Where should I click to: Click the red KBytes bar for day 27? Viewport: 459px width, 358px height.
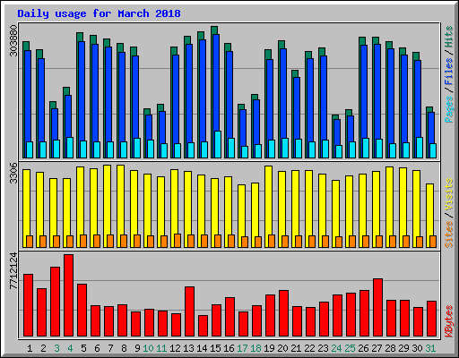(377, 308)
